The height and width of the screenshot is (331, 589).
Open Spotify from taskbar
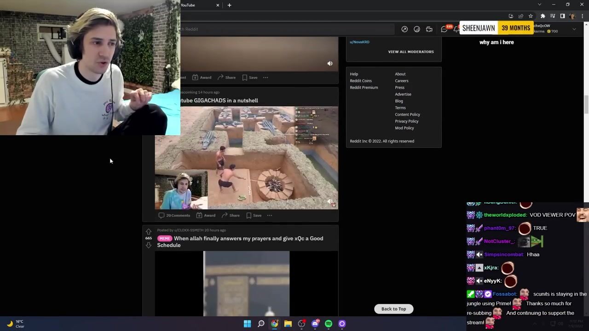pos(329,324)
